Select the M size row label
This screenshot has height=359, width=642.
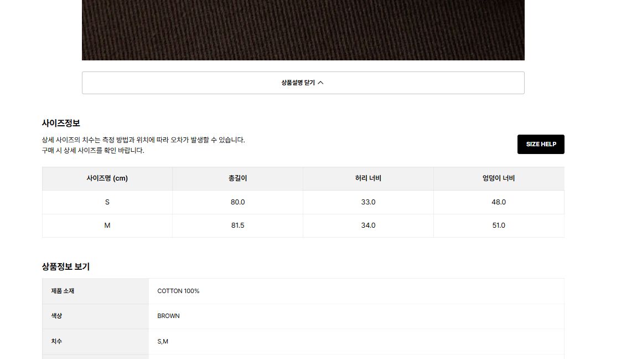click(x=107, y=225)
